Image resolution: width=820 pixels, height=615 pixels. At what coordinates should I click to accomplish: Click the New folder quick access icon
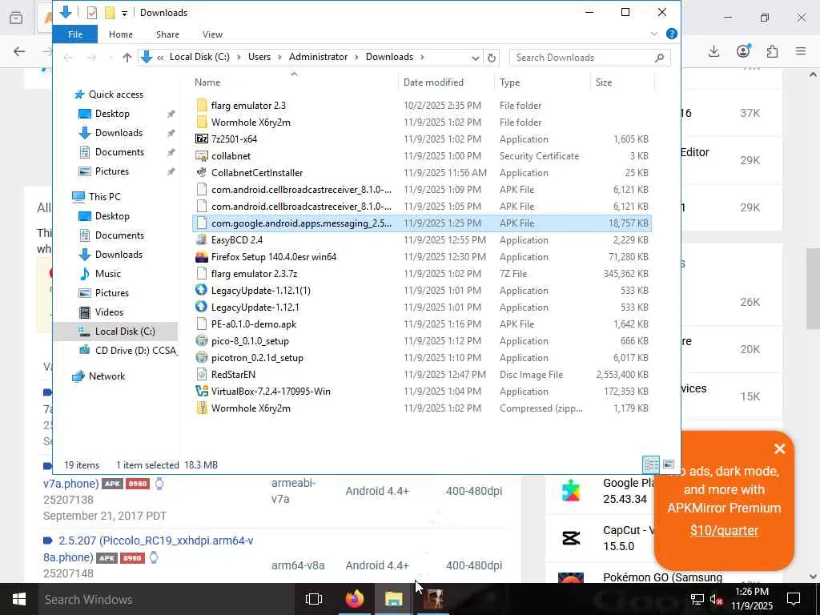coord(109,13)
